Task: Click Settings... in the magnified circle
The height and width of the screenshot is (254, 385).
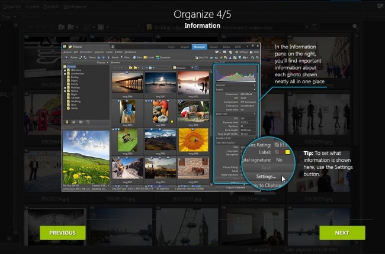Action: point(266,177)
